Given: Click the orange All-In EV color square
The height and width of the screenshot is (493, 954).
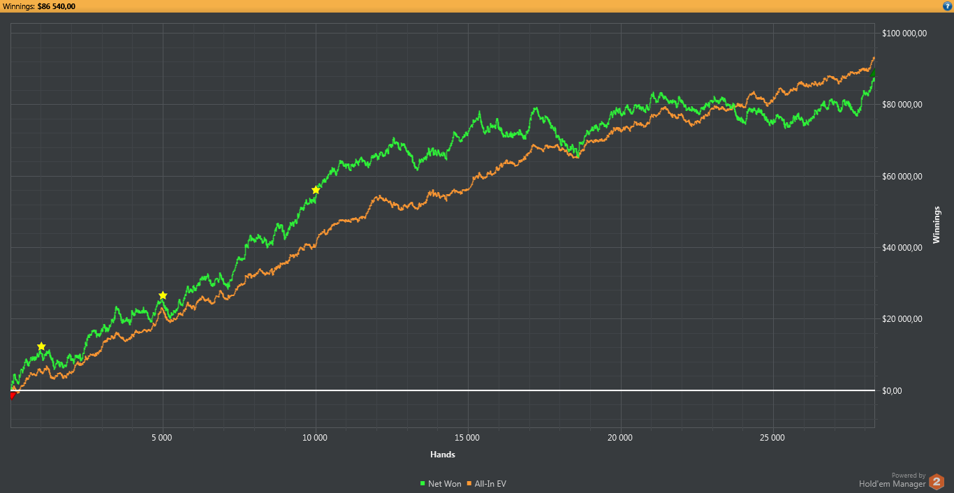Looking at the screenshot, I should 469,484.
